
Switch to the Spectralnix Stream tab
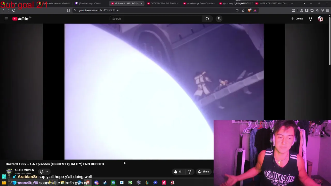click(55, 3)
